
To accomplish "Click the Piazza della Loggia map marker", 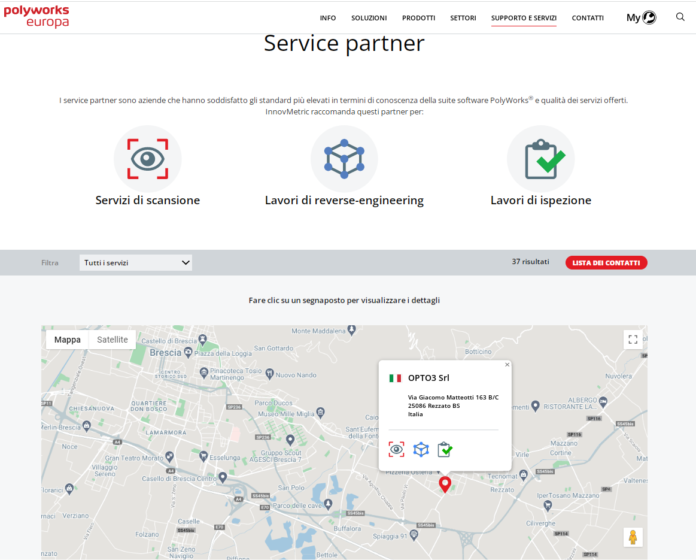I will pos(188,353).
